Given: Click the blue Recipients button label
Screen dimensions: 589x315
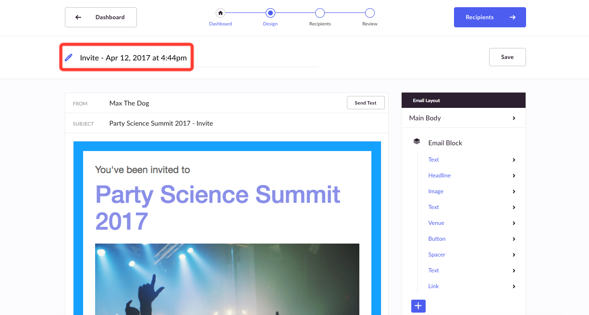Looking at the screenshot, I should tap(479, 17).
